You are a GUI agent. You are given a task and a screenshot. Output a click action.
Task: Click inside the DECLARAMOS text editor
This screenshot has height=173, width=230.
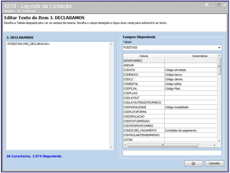click(x=58, y=96)
